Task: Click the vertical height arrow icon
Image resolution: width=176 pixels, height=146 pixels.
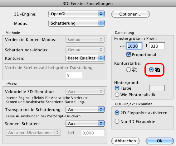Action: (146, 46)
